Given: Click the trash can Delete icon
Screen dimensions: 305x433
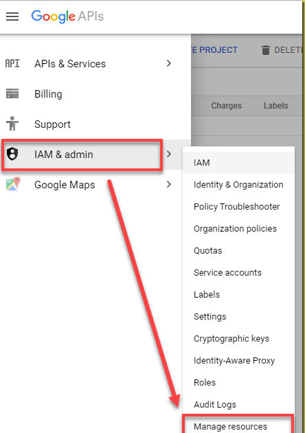Looking at the screenshot, I should click(x=266, y=50).
